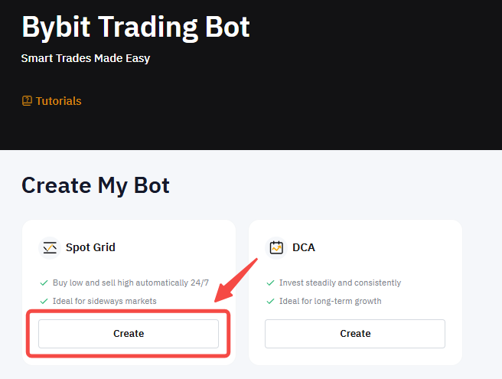Click the "Bybit Trading Bot" page heading
The image size is (502, 379).
[135, 27]
